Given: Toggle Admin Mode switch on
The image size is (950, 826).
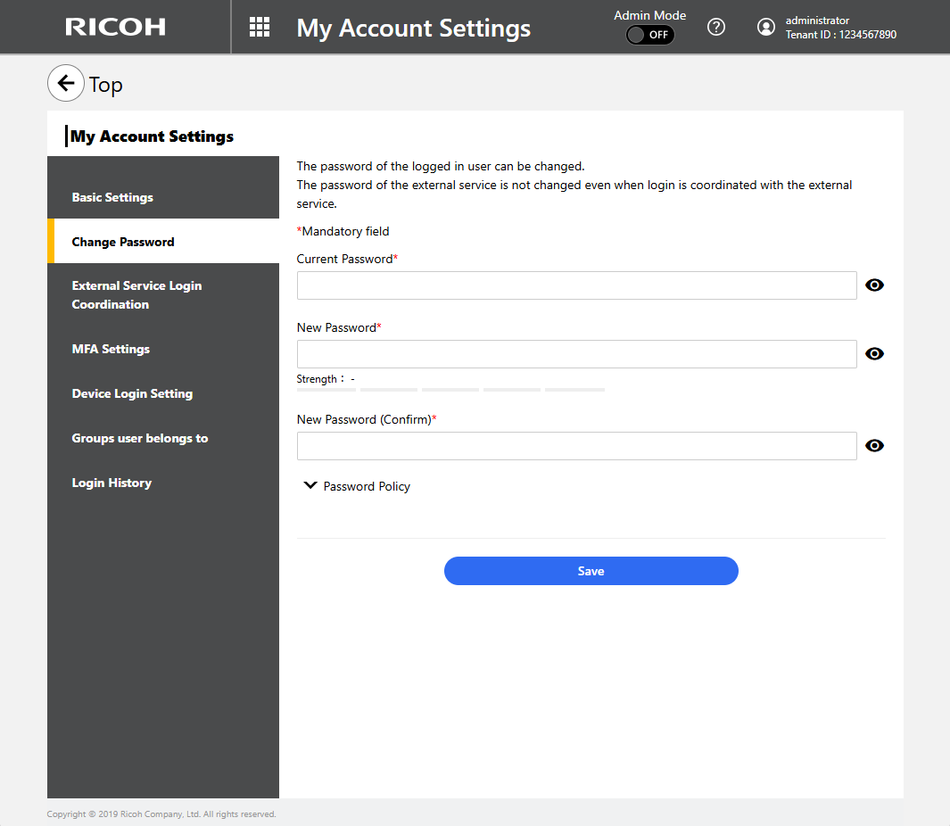Looking at the screenshot, I should click(x=649, y=35).
